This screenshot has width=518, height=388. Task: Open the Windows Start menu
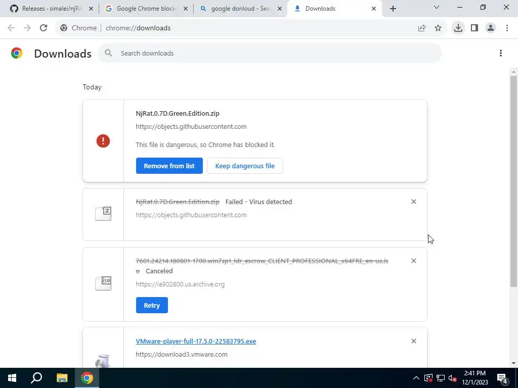12,378
